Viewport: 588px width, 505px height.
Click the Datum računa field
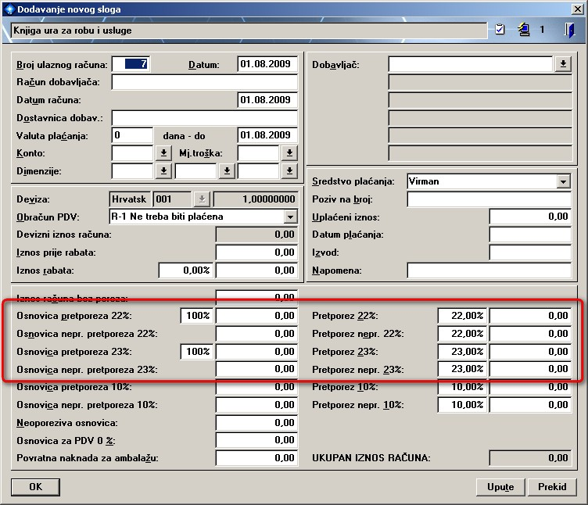pyautogui.click(x=267, y=100)
